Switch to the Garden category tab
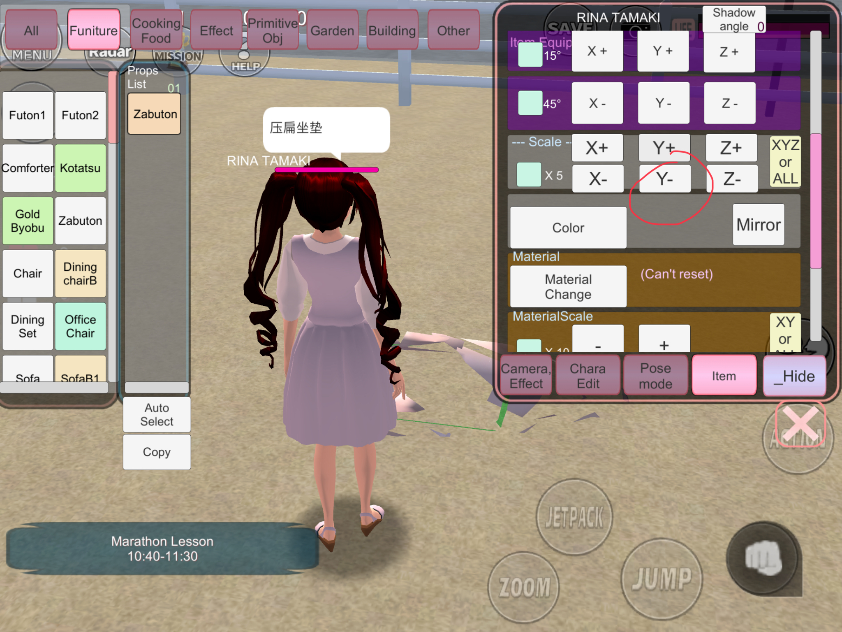Viewport: 842px width, 632px height. tap(332, 31)
